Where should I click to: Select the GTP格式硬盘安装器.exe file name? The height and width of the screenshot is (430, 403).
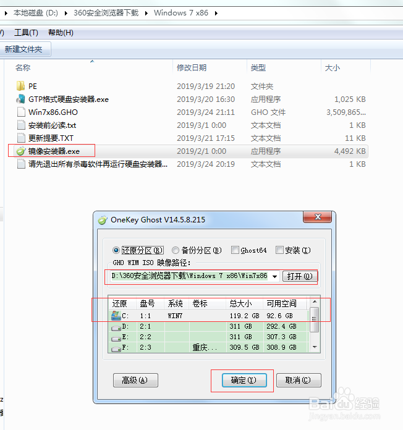coord(69,99)
